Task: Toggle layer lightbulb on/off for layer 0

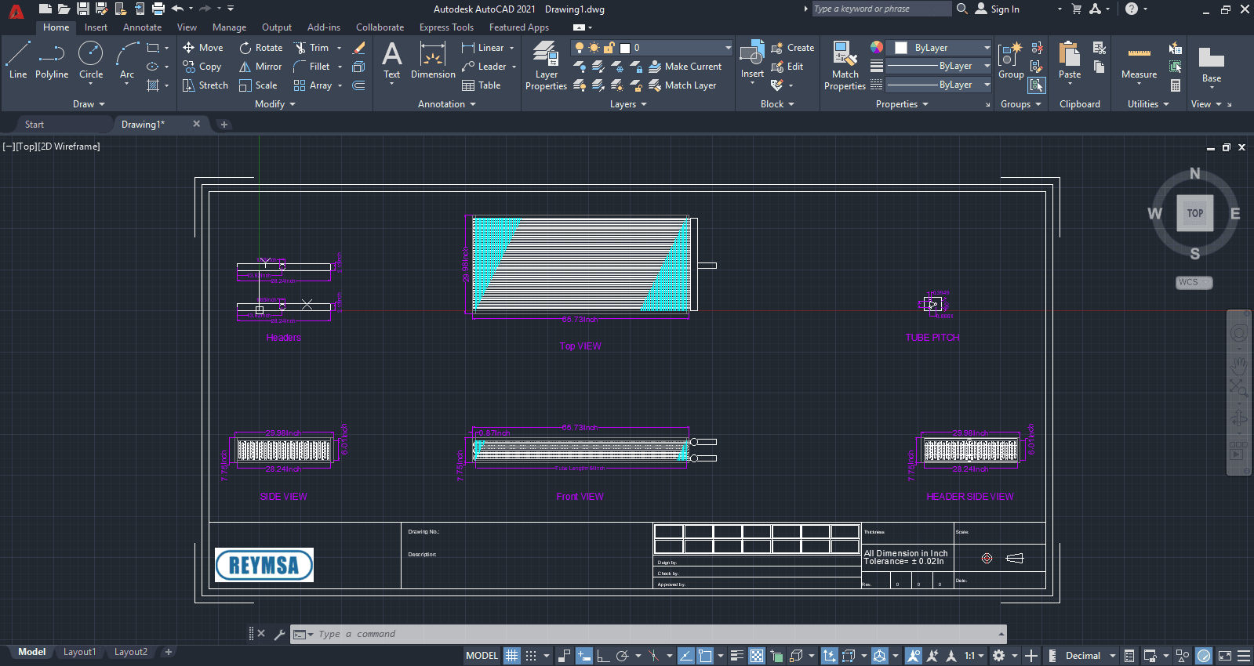Action: (x=580, y=48)
